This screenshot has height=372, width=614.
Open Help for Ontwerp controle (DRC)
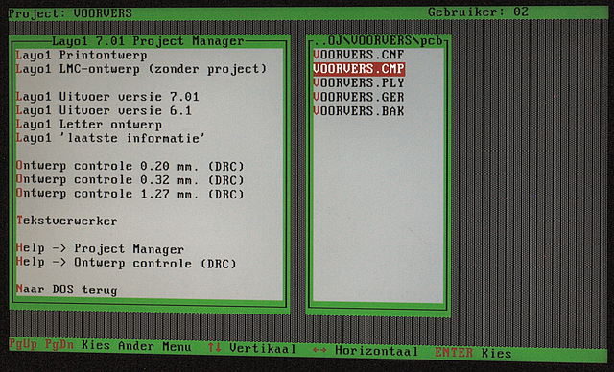point(127,263)
